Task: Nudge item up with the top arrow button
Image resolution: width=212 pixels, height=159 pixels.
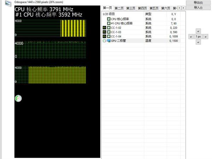Action: point(198,31)
